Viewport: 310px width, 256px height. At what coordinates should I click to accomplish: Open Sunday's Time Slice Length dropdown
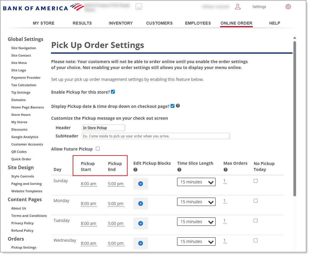[x=196, y=182]
